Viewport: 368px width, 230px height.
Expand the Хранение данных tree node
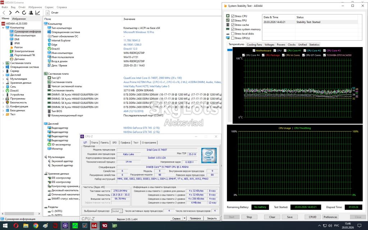[3, 83]
